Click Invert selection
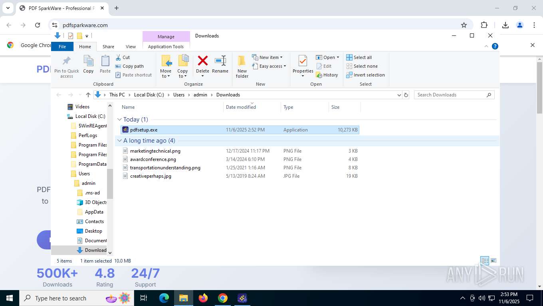543x306 pixels. (x=365, y=75)
